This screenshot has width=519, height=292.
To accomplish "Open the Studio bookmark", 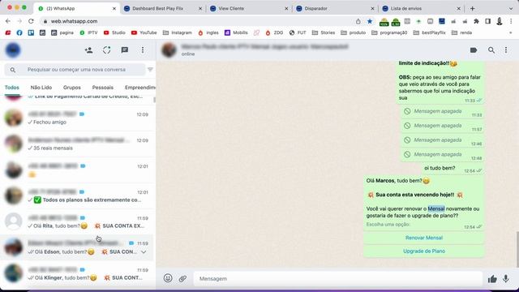I will (x=114, y=32).
